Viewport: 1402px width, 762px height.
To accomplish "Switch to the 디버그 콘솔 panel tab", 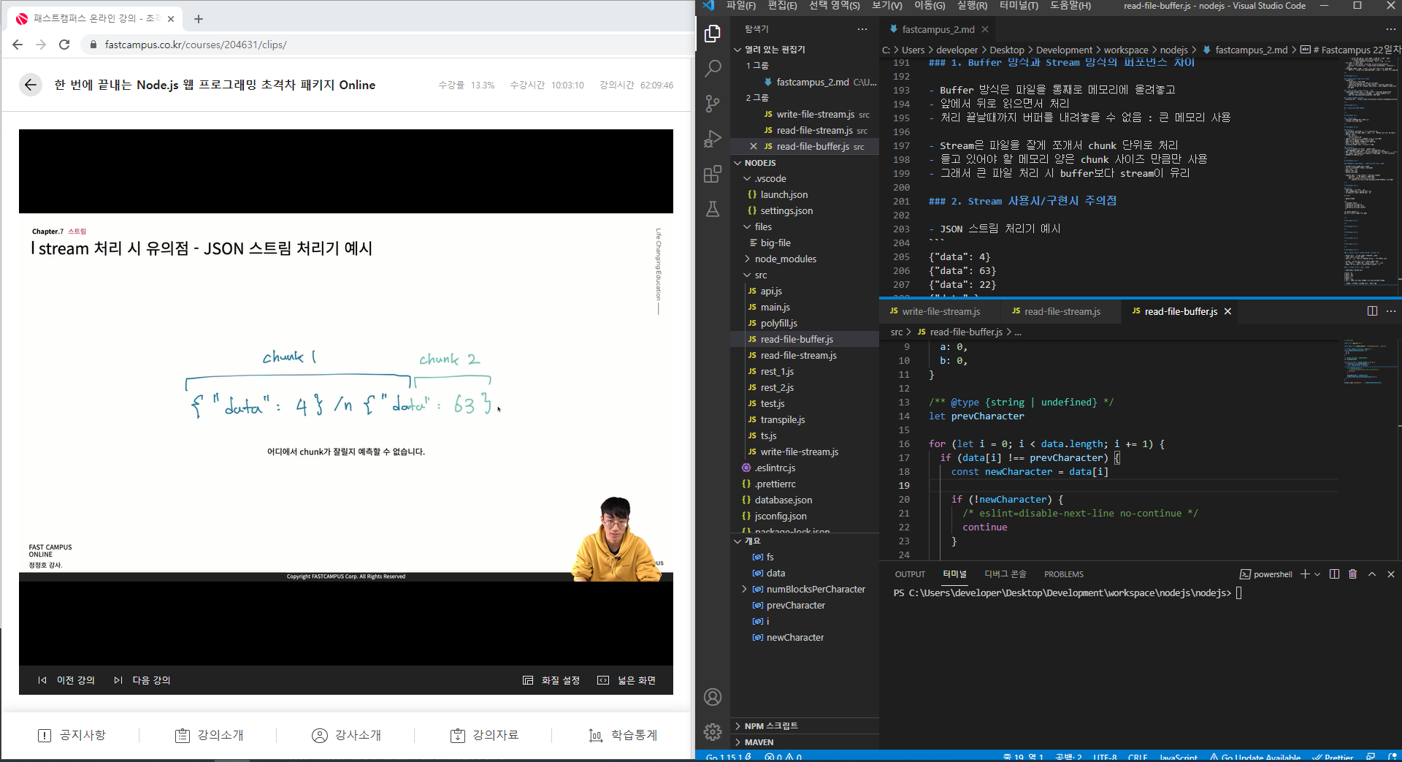I will point(1005,574).
